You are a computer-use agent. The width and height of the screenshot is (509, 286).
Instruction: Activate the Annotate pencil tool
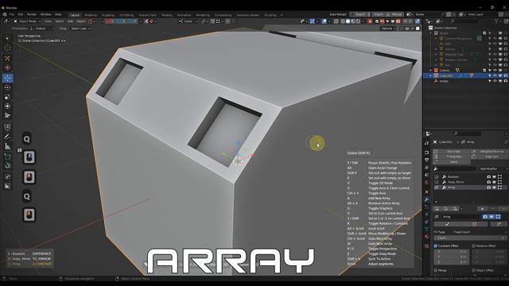pos(7,137)
